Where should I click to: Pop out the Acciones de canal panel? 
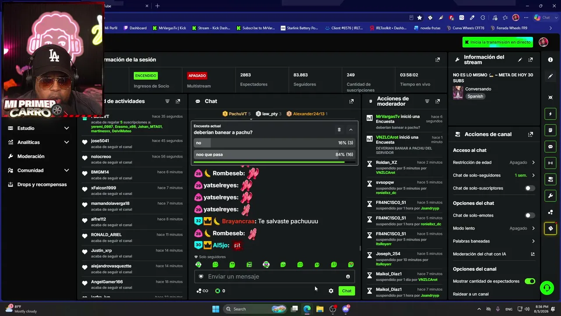pos(530,134)
